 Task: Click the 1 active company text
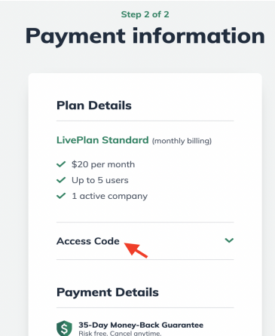tap(110, 196)
